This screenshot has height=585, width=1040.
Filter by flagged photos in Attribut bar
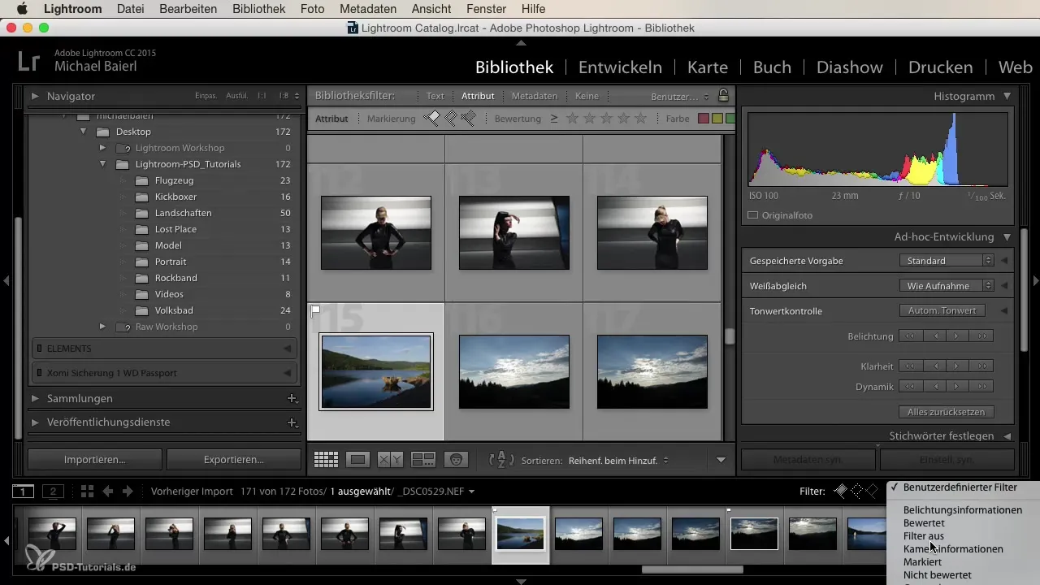[x=433, y=119]
